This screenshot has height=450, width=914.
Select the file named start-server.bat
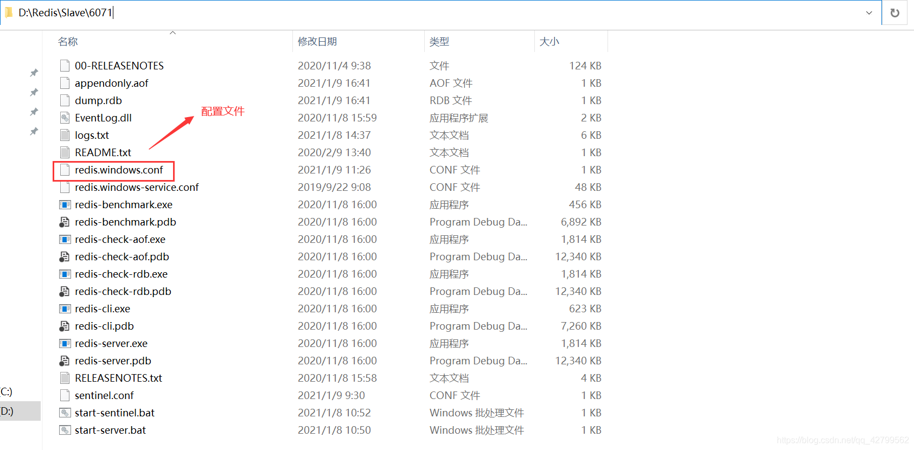(x=110, y=430)
